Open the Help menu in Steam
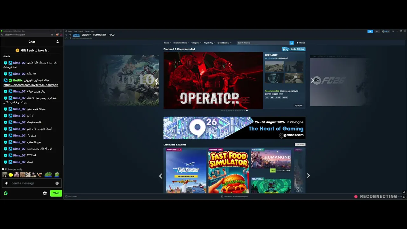This screenshot has height=229, width=407. [x=93, y=31]
